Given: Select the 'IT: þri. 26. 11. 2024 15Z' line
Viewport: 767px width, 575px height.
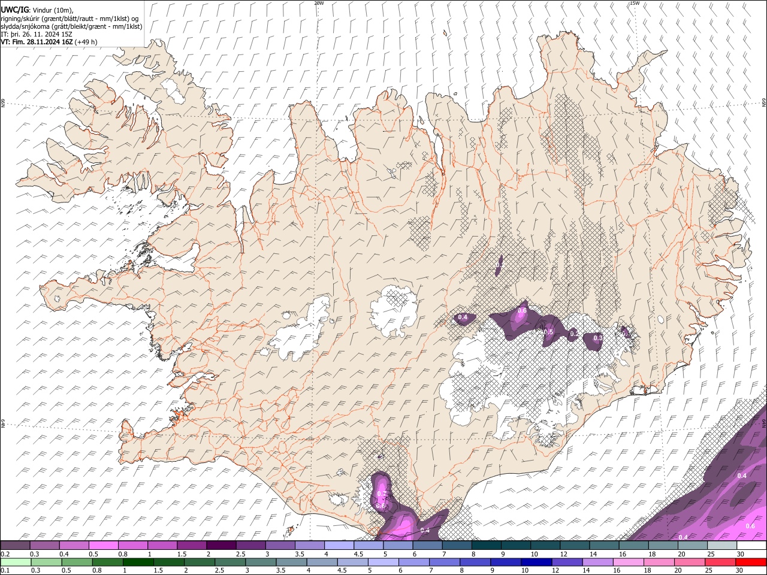Looking at the screenshot, I should click(37, 34).
